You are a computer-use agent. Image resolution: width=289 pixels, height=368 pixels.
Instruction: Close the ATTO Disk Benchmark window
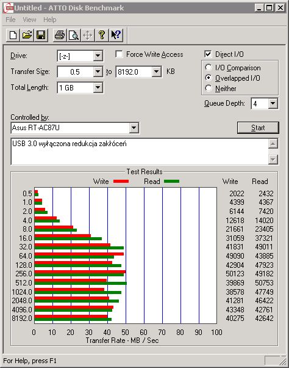pyautogui.click(x=280, y=8)
